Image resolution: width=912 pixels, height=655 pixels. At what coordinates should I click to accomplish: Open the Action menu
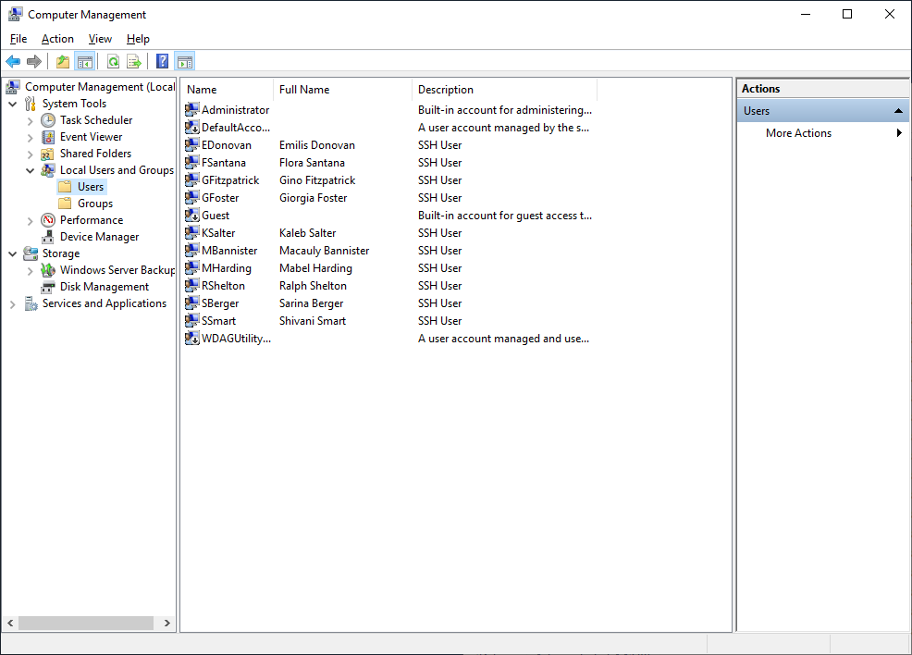pyautogui.click(x=57, y=39)
